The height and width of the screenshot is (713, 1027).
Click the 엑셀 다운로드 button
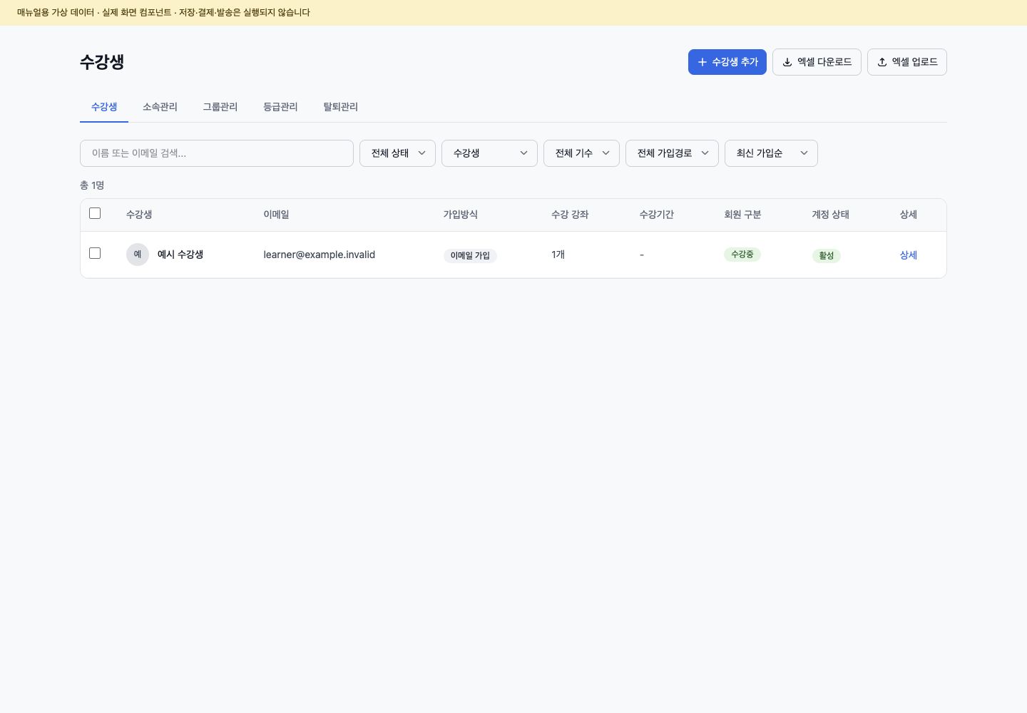coord(817,62)
